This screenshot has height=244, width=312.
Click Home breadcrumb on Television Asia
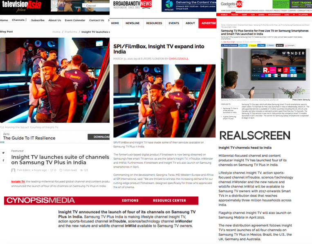point(56,32)
